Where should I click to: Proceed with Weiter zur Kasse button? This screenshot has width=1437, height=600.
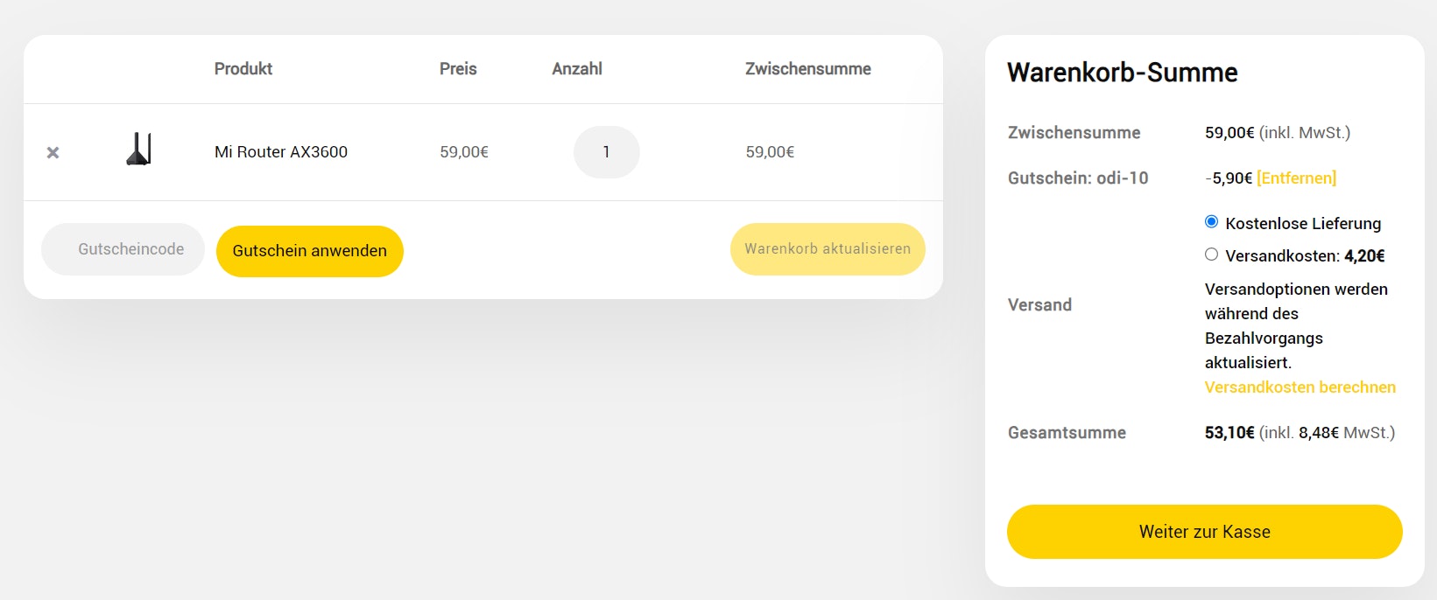coord(1204,532)
